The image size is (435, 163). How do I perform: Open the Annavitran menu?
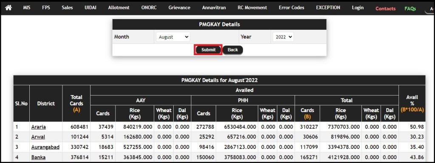(214, 8)
